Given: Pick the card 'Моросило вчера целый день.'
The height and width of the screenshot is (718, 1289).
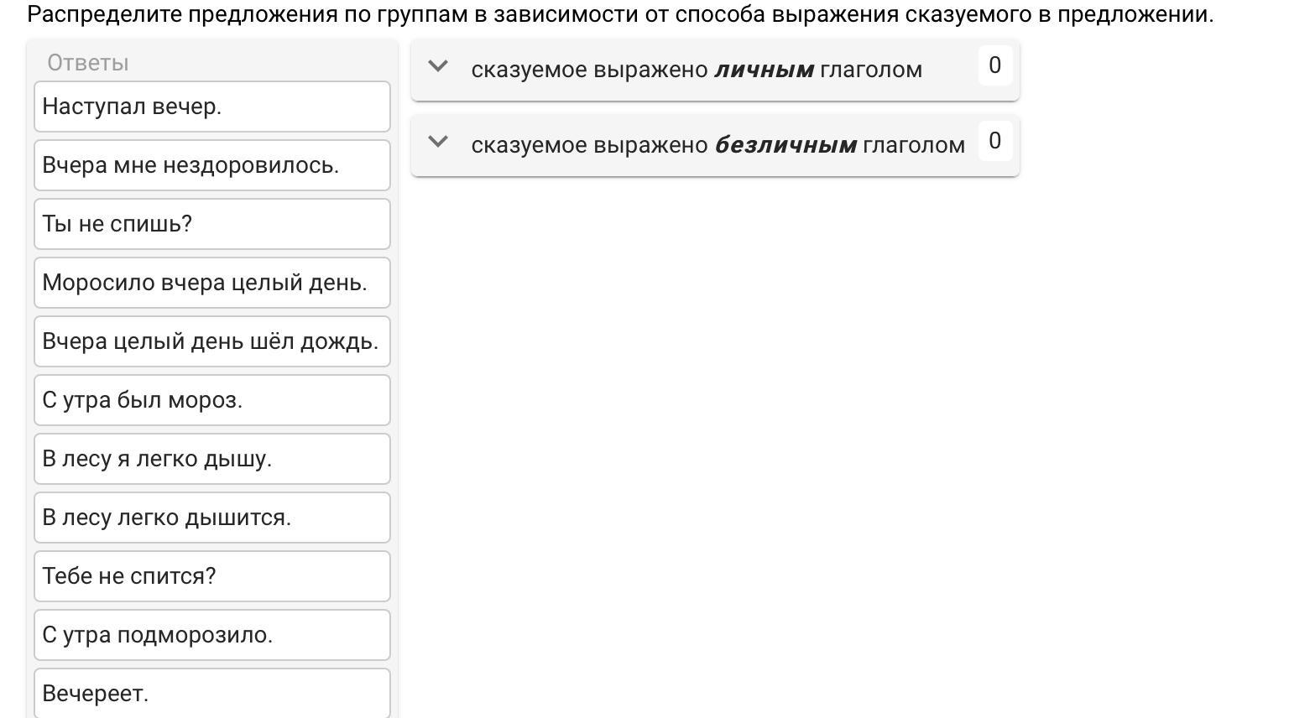Looking at the screenshot, I should 212,283.
